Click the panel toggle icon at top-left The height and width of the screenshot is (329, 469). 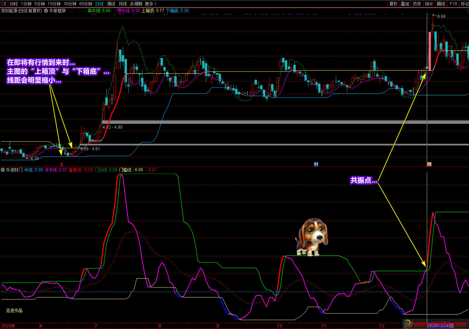click(4, 4)
